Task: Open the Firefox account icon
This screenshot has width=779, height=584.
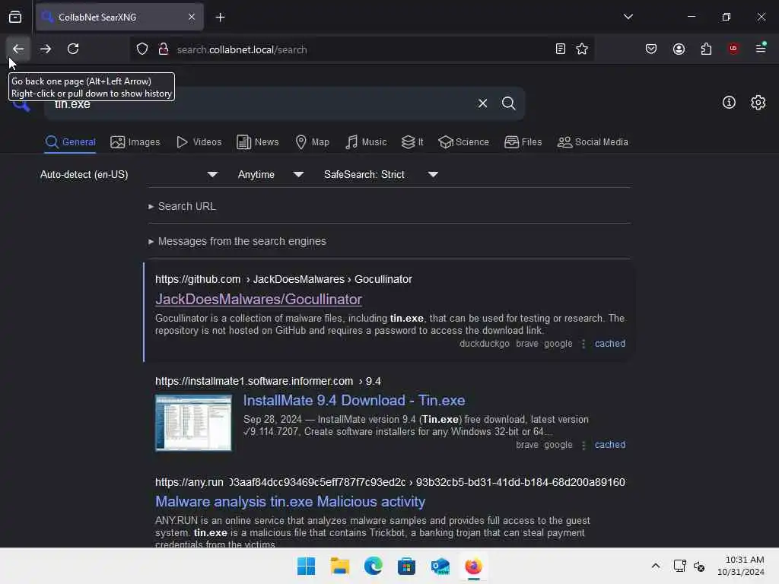Action: click(679, 49)
